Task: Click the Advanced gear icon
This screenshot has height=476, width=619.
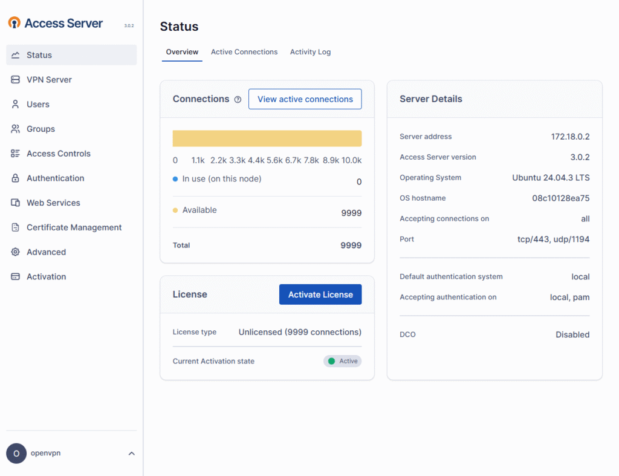Action: click(16, 252)
